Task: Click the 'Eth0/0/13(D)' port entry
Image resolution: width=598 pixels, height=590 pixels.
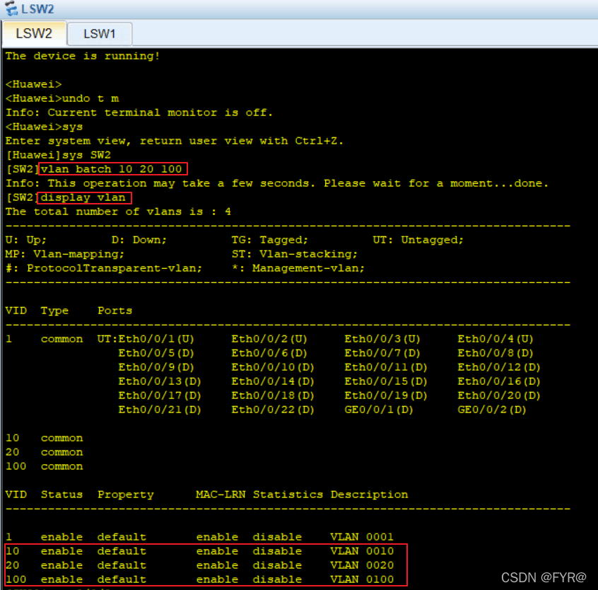Action: [x=160, y=381]
